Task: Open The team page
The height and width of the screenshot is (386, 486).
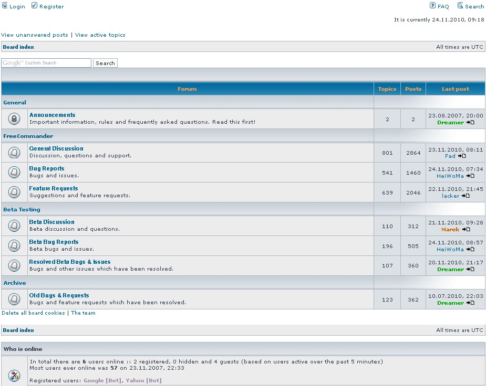Action: [83, 313]
